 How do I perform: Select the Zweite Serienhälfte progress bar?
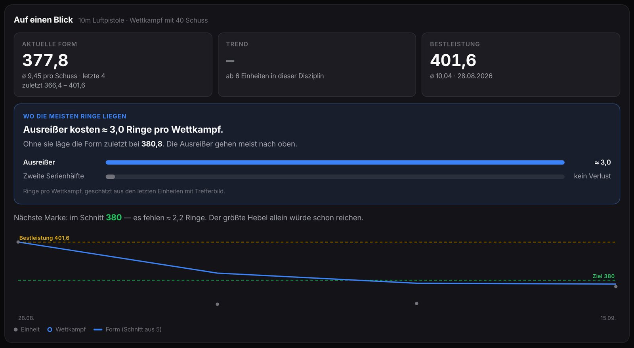[335, 177]
